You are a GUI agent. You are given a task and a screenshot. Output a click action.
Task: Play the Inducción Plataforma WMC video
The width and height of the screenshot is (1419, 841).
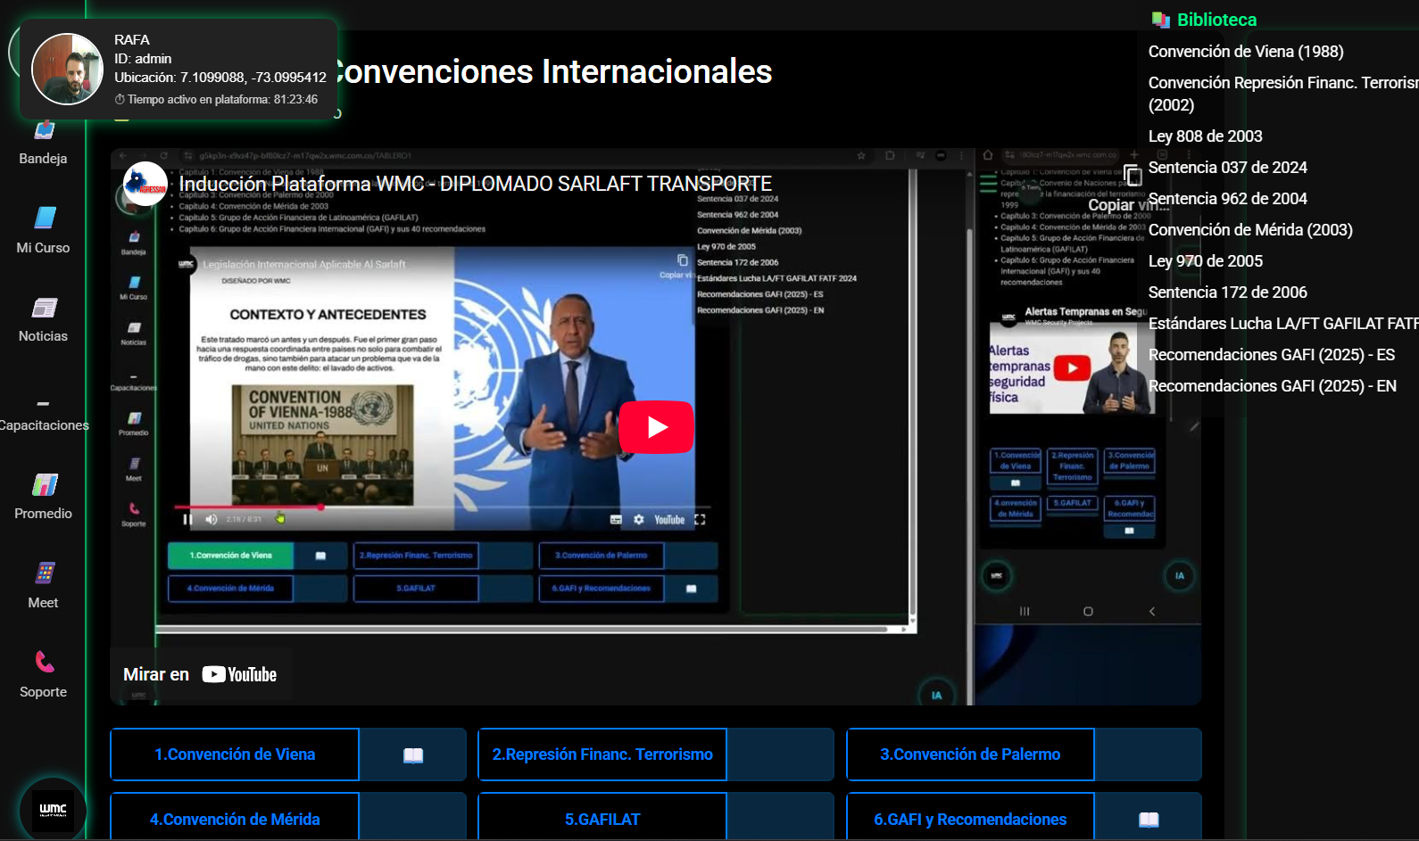point(656,427)
